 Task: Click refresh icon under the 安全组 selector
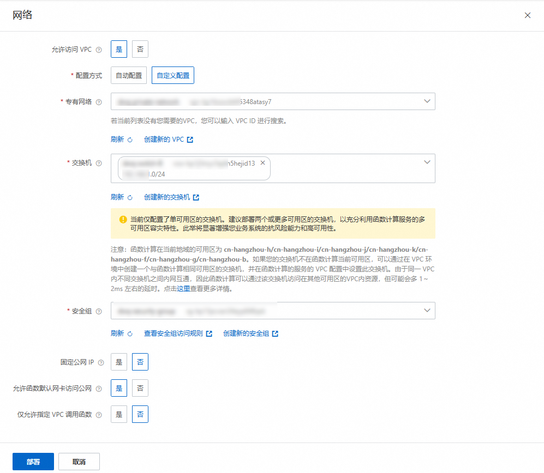tap(130, 333)
